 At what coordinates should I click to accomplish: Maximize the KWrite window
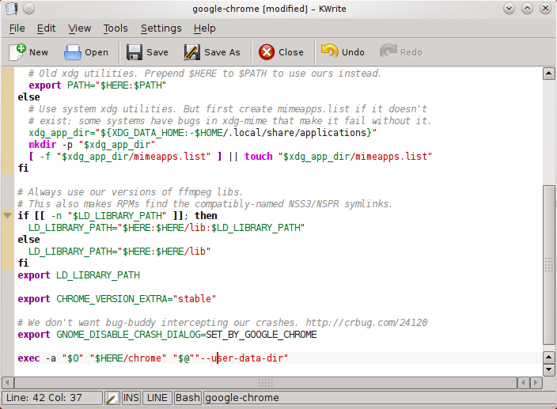(x=527, y=8)
